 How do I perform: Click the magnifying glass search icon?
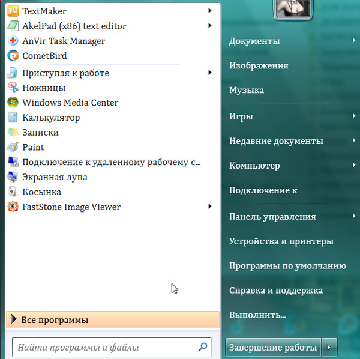(203, 347)
